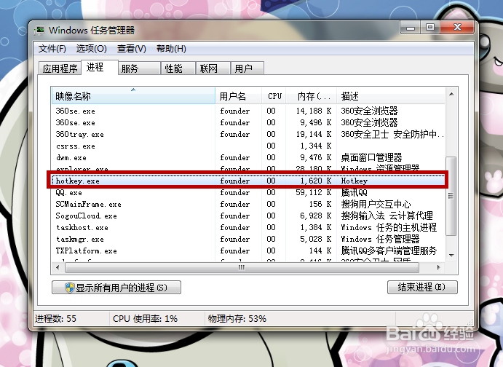Open the 用户 tab
The image size is (503, 367).
pos(247,68)
